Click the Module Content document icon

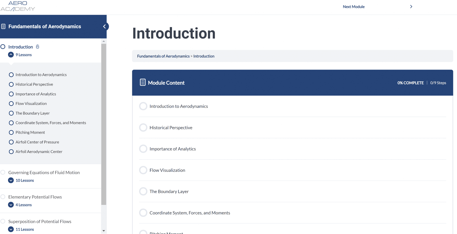coord(143,82)
